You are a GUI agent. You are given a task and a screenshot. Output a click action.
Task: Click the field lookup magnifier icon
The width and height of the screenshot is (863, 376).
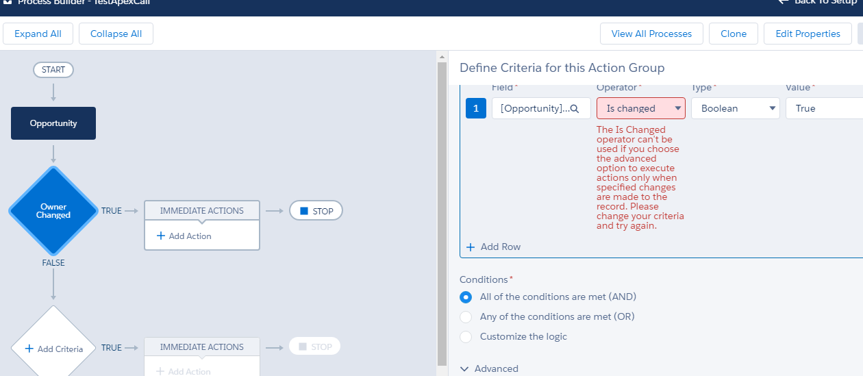pos(575,109)
